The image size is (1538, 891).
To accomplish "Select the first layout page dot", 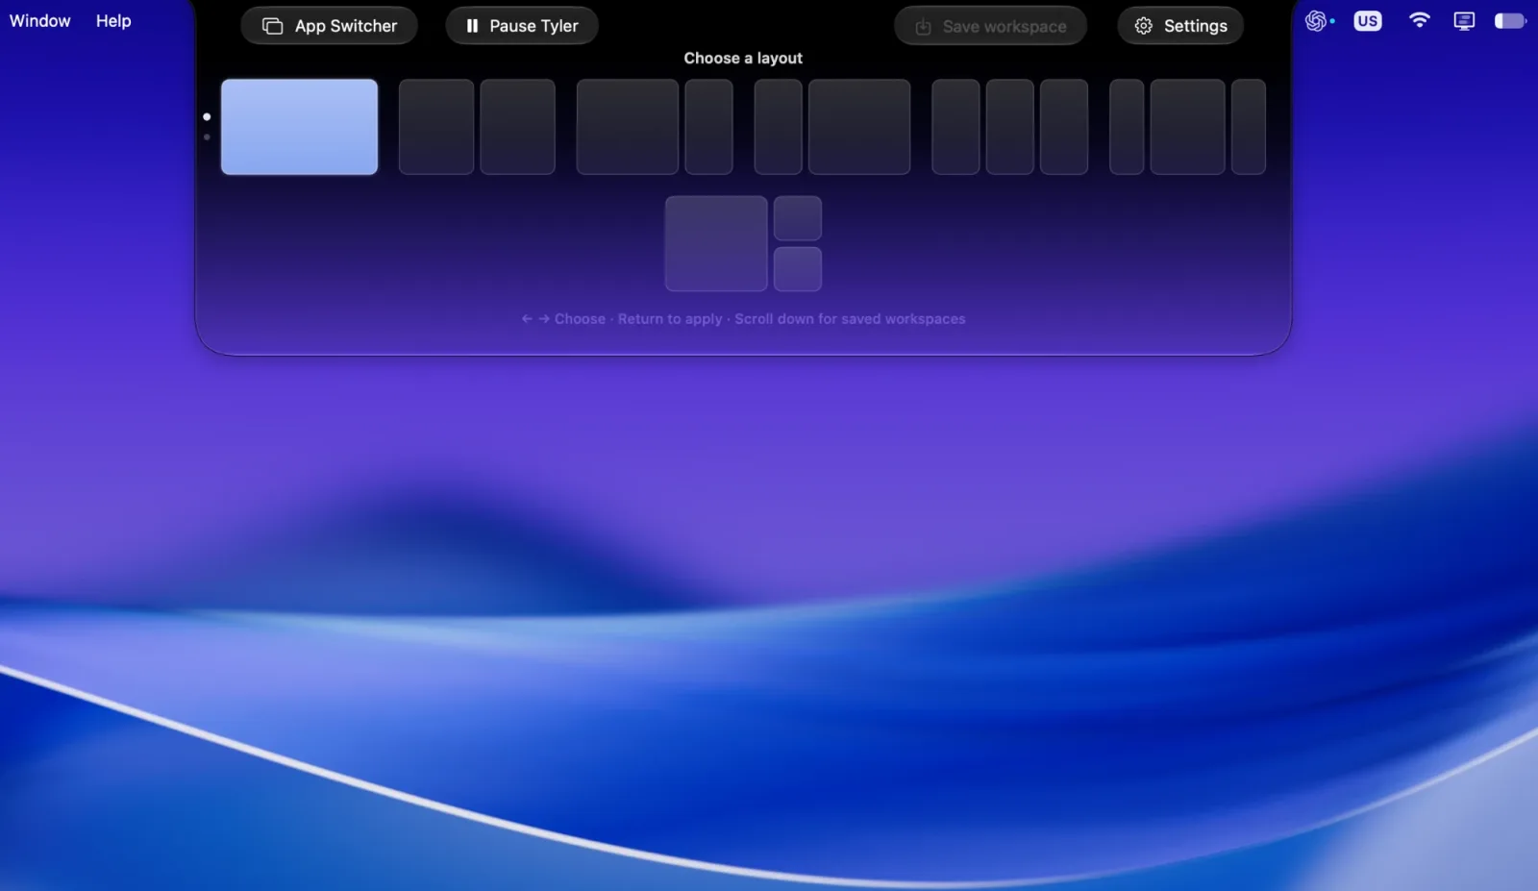I will click(x=207, y=117).
